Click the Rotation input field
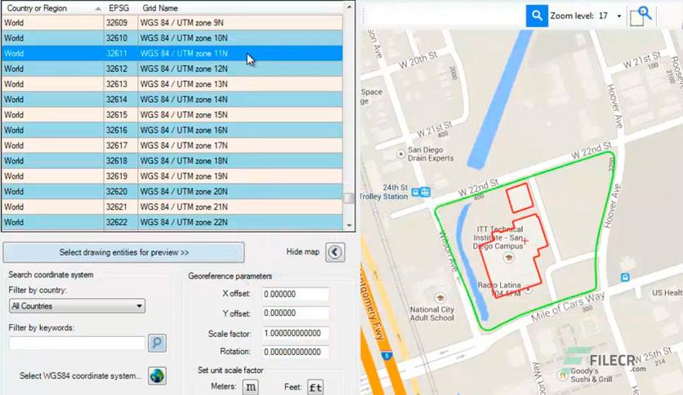683x395 pixels. coord(295,352)
